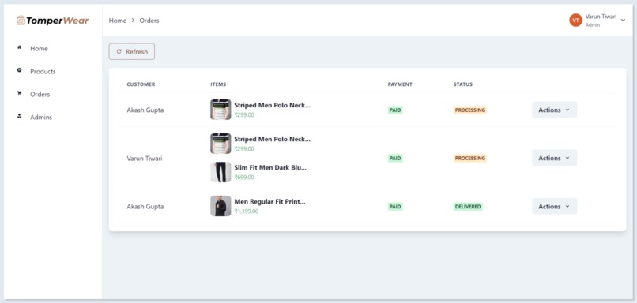Click the CUSTOMER column header
Screen dimensions: 637x303
[141, 84]
